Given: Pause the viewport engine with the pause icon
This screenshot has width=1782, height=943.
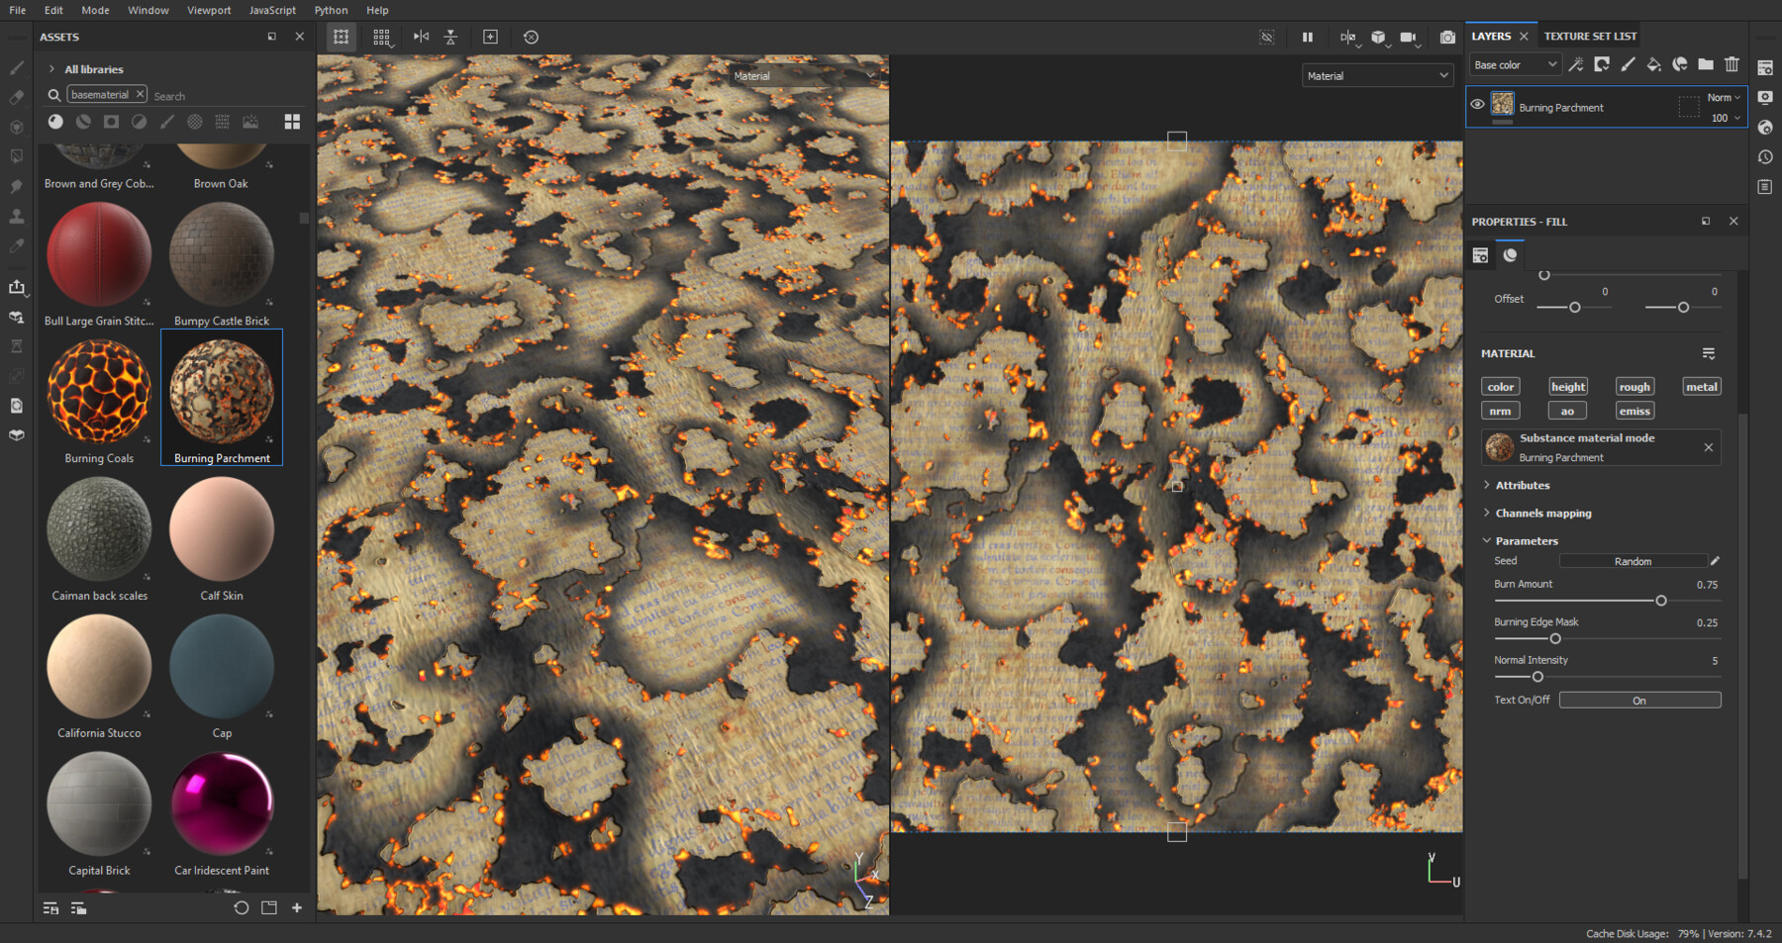Looking at the screenshot, I should coord(1307,37).
